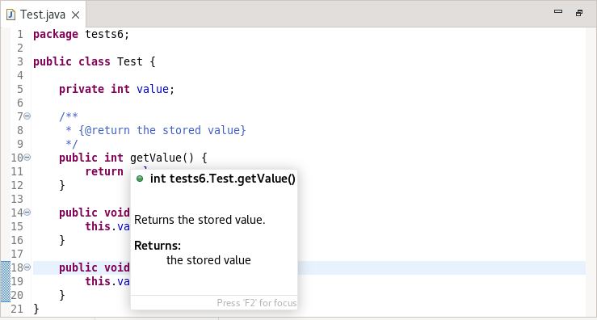Click the 'package tests6;' declaration

(x=82, y=34)
